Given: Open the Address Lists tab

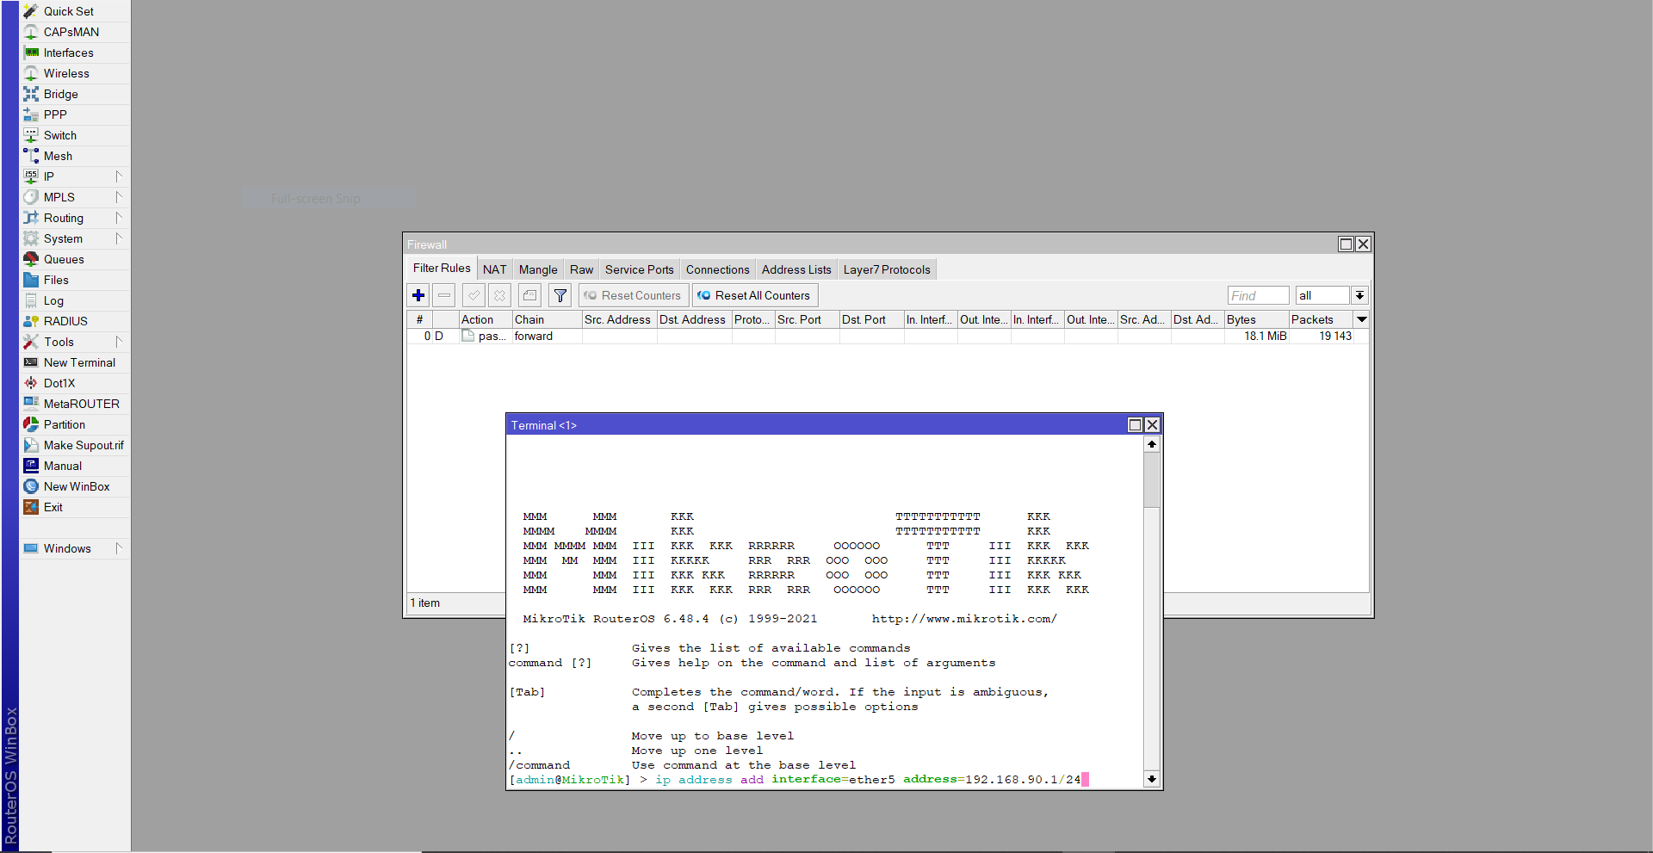Looking at the screenshot, I should click(x=796, y=269).
